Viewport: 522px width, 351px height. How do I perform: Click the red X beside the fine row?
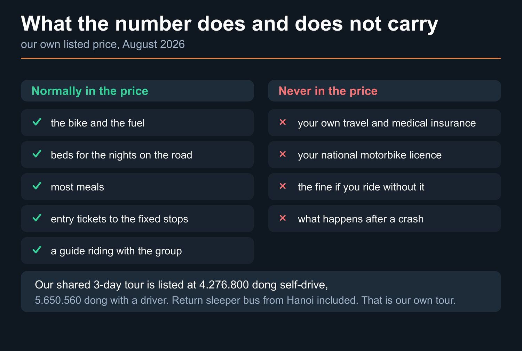point(283,186)
